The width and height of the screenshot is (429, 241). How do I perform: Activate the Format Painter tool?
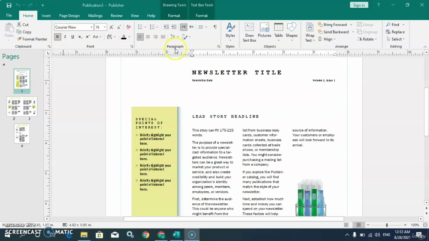pos(32,39)
